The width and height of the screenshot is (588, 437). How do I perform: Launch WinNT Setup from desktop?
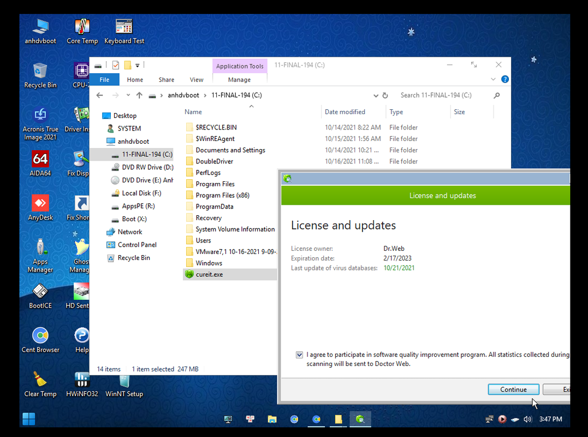pos(124,385)
